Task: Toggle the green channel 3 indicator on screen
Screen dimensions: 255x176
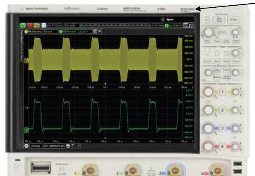Action: 60,31
